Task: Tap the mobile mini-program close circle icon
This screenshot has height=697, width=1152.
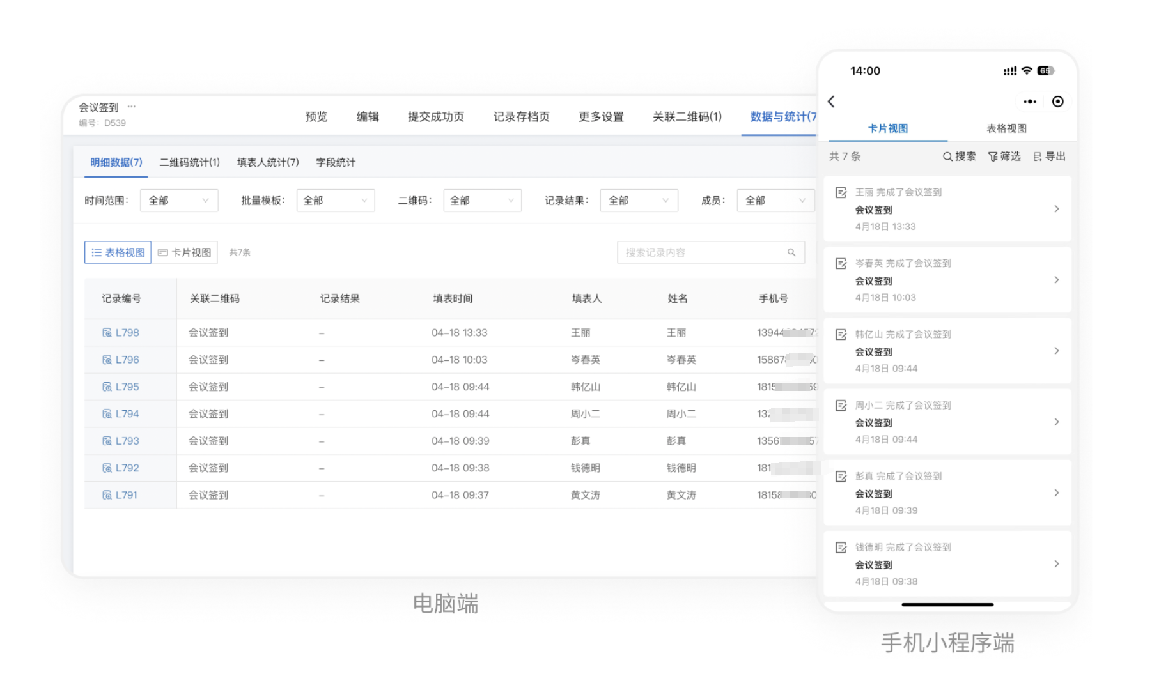Action: click(x=1057, y=102)
